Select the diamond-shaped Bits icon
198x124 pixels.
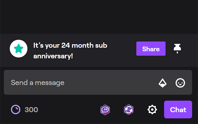[x=162, y=83]
